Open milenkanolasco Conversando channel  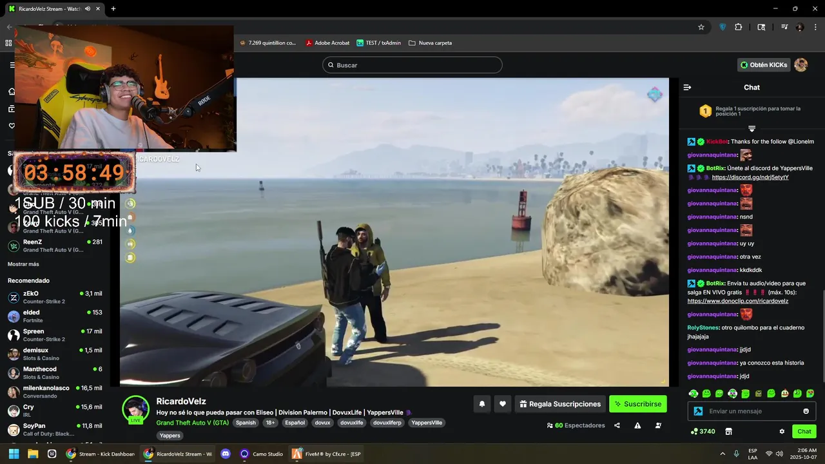pyautogui.click(x=55, y=391)
